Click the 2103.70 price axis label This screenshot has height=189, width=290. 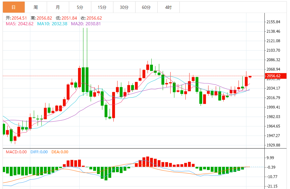tap(273, 50)
